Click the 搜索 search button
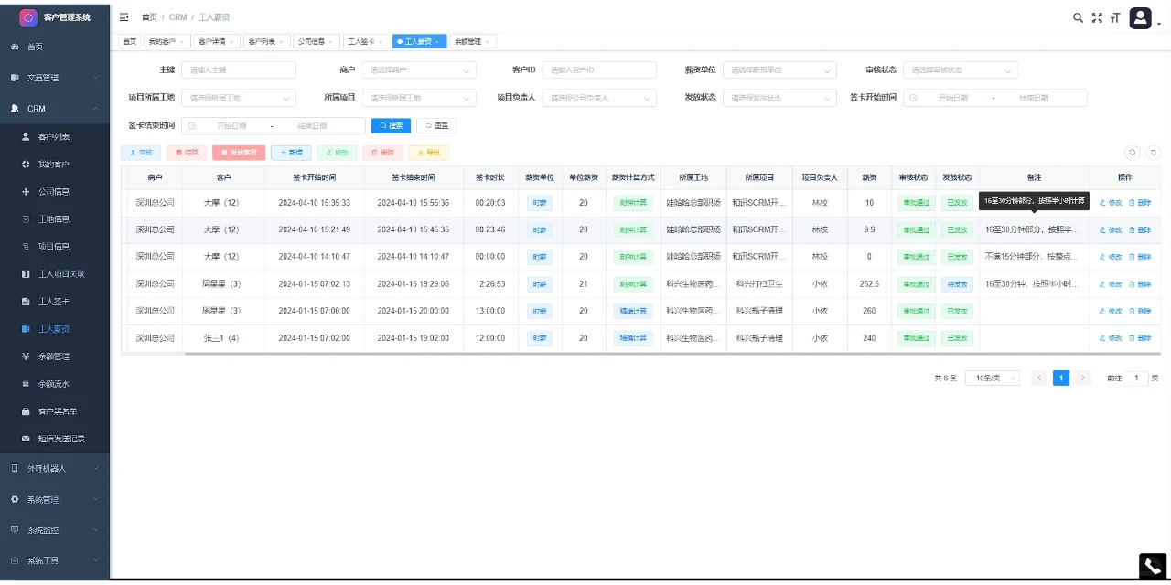The width and height of the screenshot is (1171, 585). (391, 125)
